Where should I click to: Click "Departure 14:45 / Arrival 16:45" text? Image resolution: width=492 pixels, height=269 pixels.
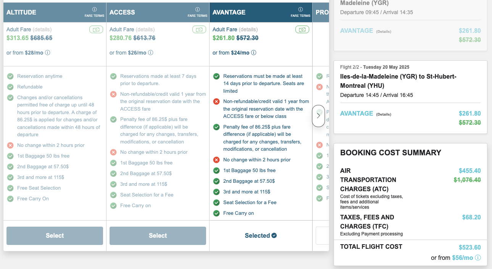pos(376,95)
